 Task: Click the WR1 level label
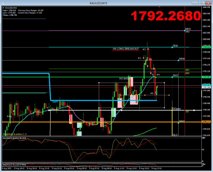[187, 73]
